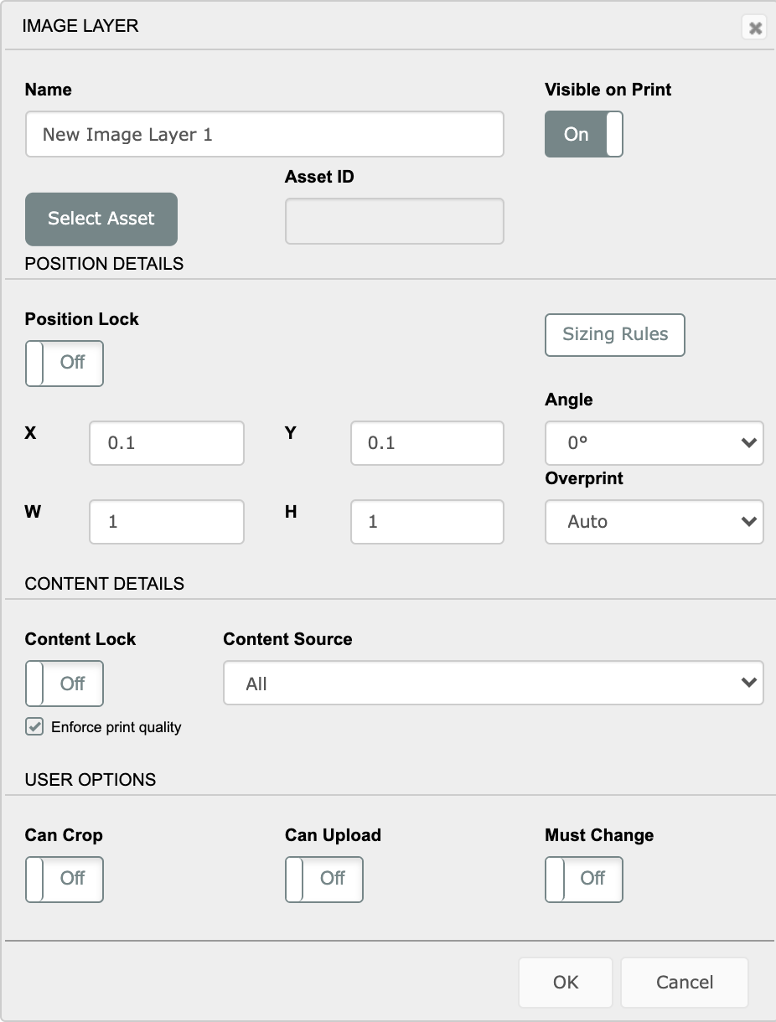Enable the Can Crop switch
The image size is (776, 1022).
pos(65,879)
